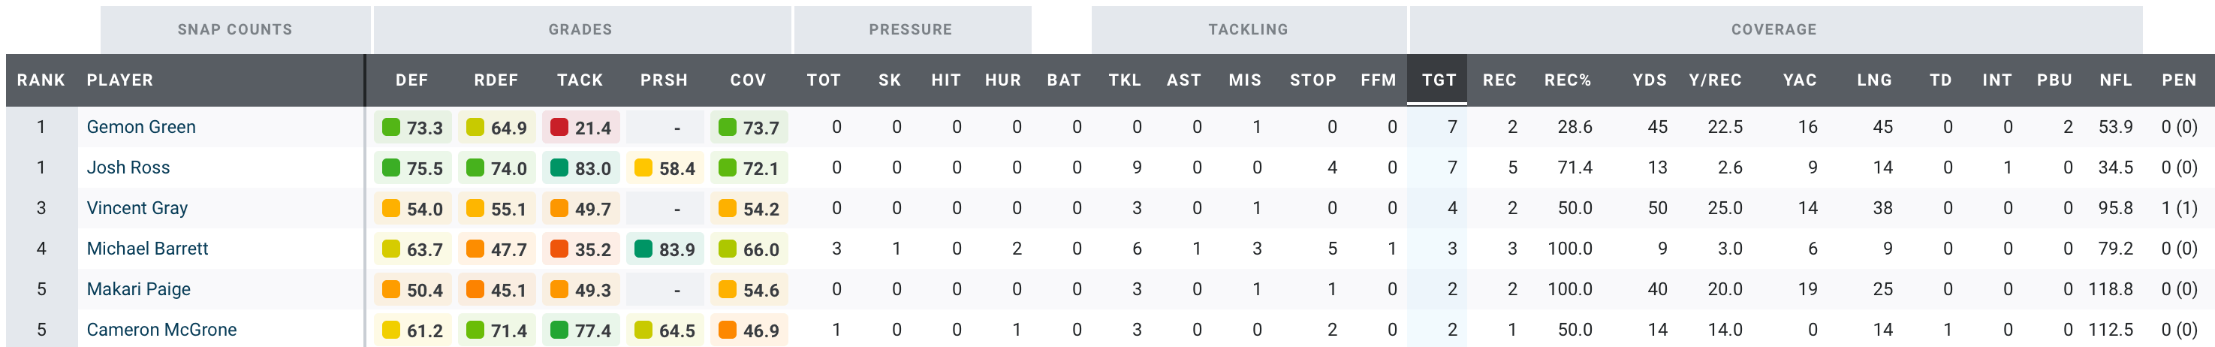Open Vincent Gray player link
The image size is (2215, 347).
coord(137,207)
